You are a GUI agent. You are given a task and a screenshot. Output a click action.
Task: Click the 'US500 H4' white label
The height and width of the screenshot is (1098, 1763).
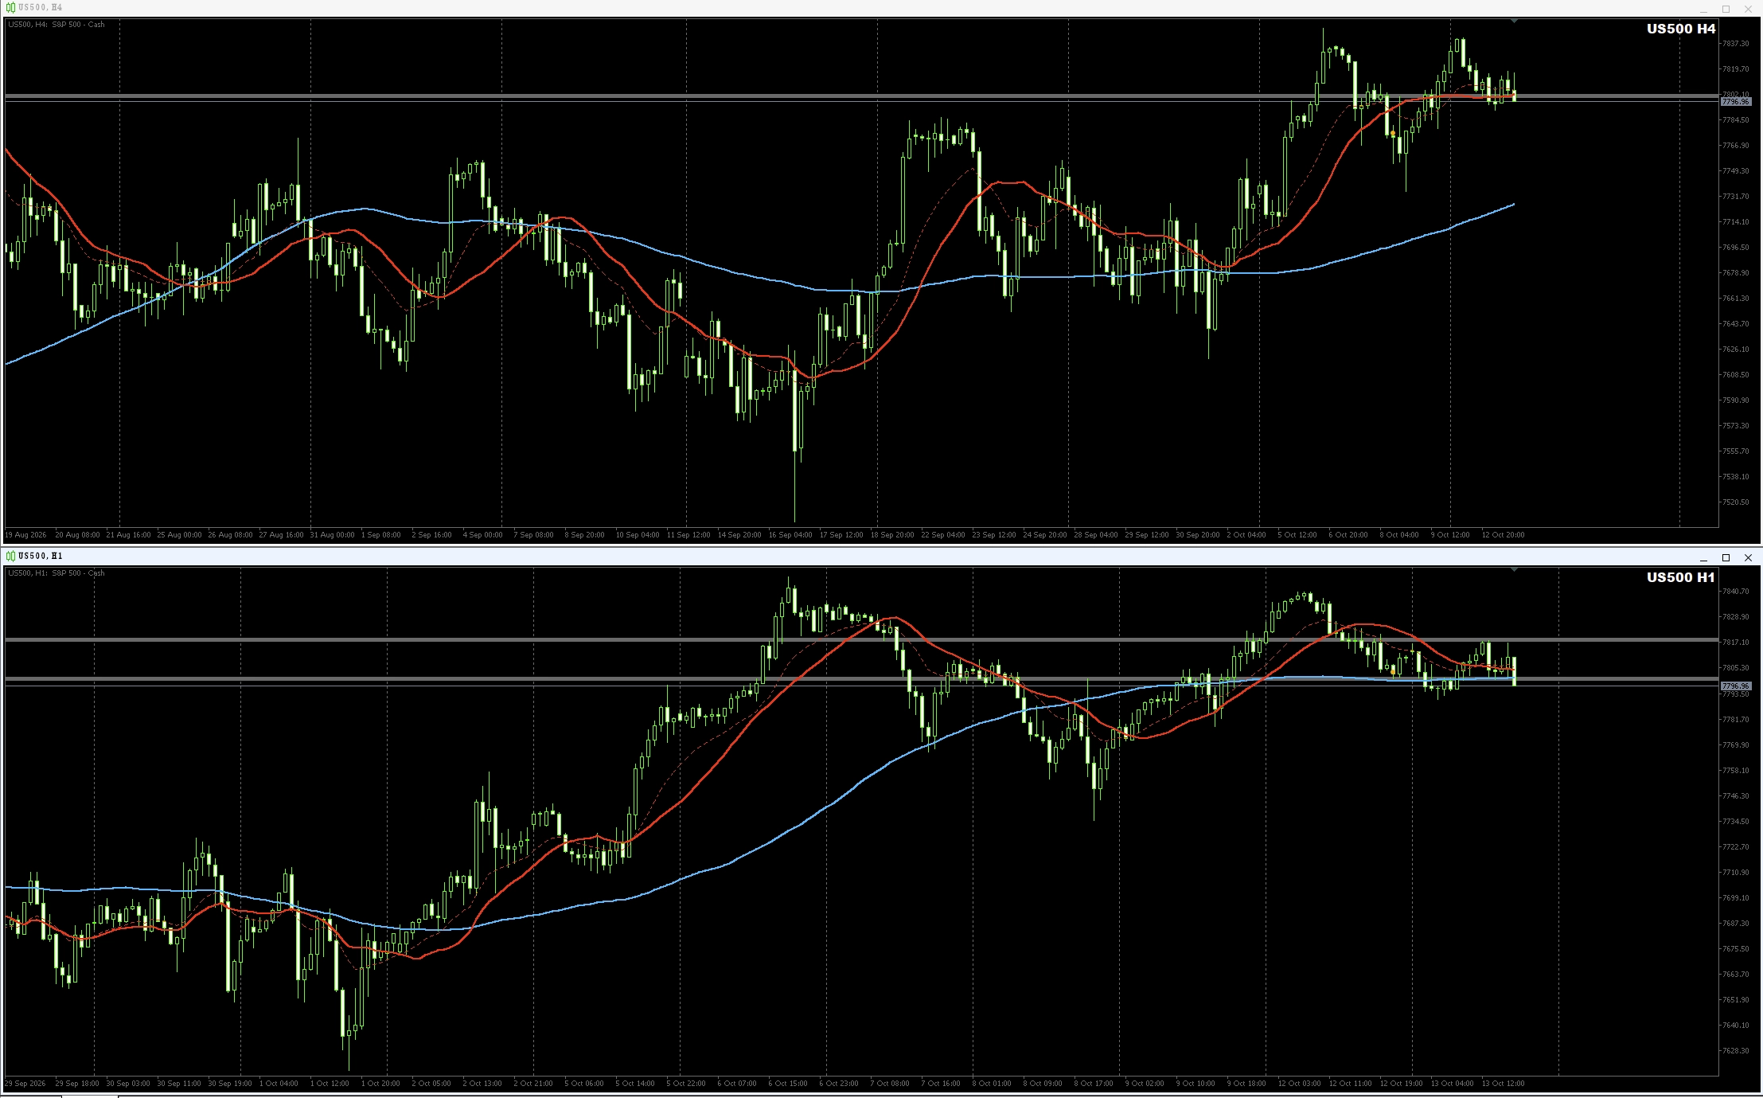point(1681,29)
